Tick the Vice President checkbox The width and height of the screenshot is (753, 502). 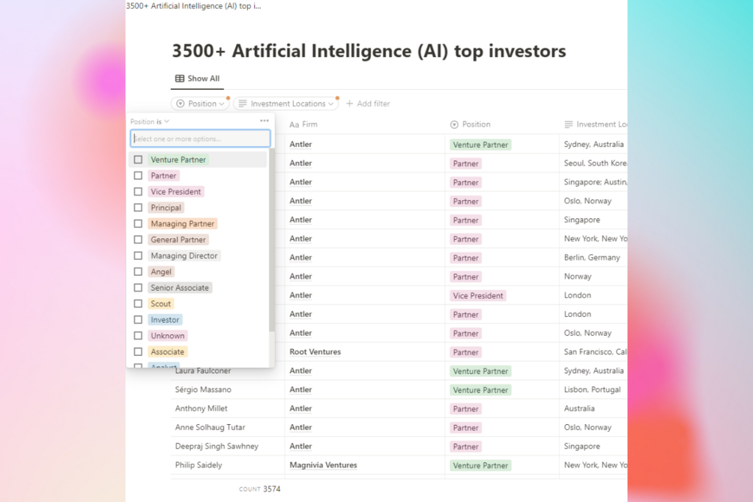pos(138,192)
